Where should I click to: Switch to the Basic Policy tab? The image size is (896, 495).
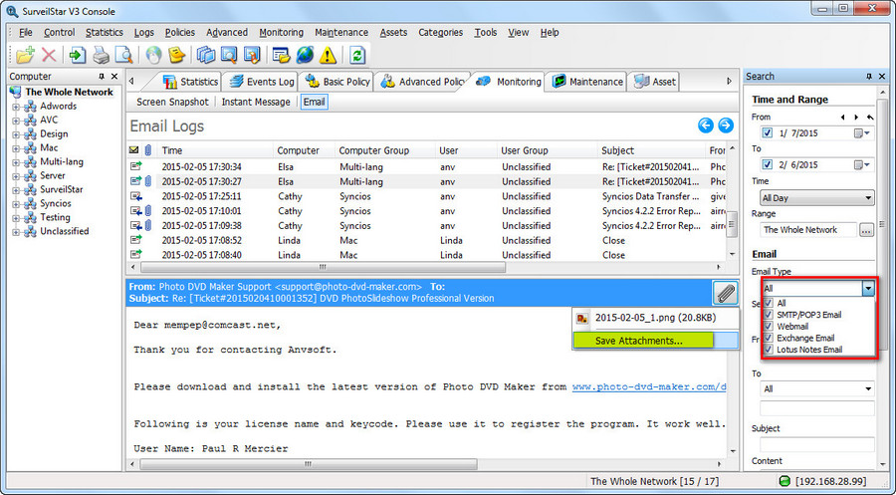(x=337, y=82)
